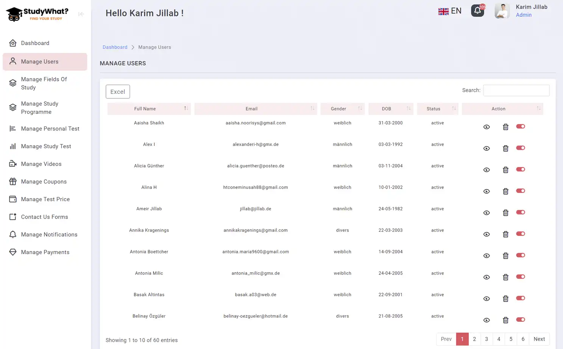Screen dimensions: 563x349
Task: Click the Manage Payments tag icon
Action: coord(12,252)
